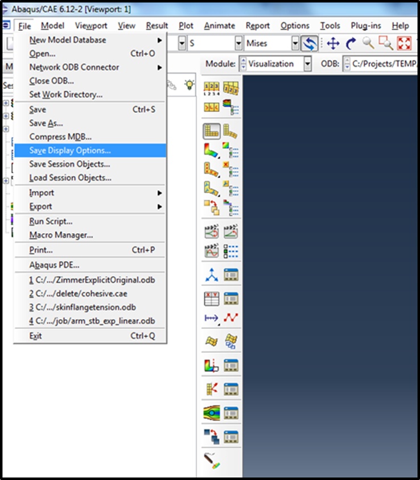Image resolution: width=420 pixels, height=480 pixels.
Task: Open the Mises invariant dropdown
Action: 295,43
